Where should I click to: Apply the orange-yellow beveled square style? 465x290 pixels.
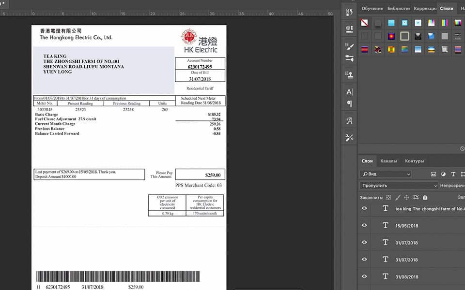click(x=391, y=49)
